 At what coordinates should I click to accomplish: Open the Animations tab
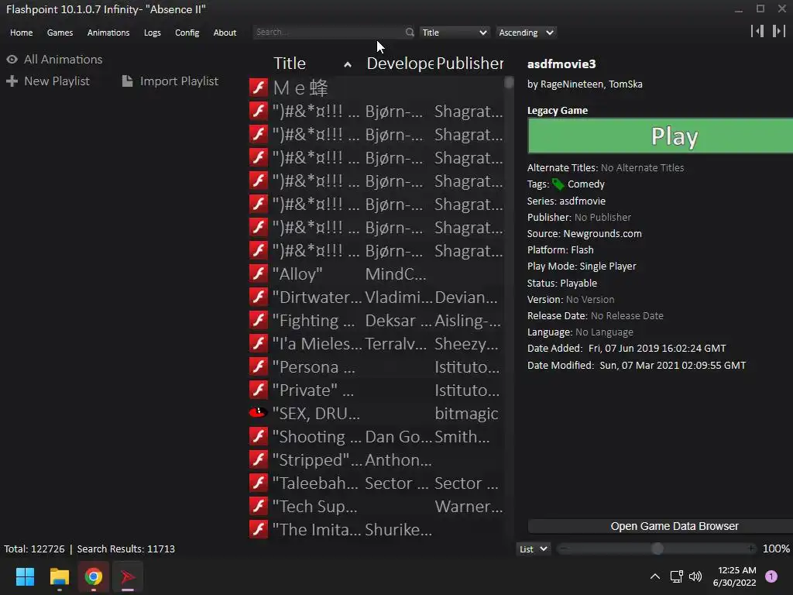pos(108,33)
